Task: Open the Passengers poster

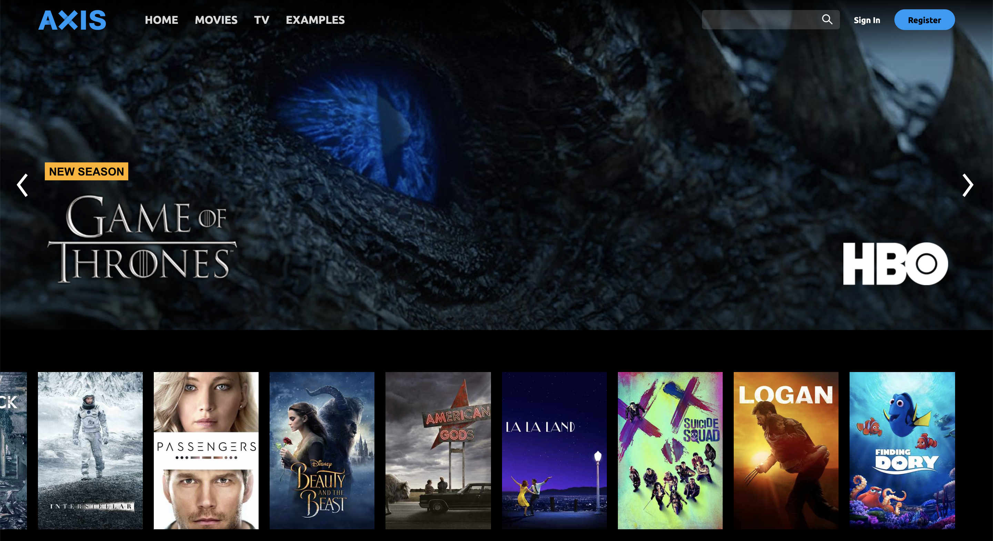Action: click(206, 450)
